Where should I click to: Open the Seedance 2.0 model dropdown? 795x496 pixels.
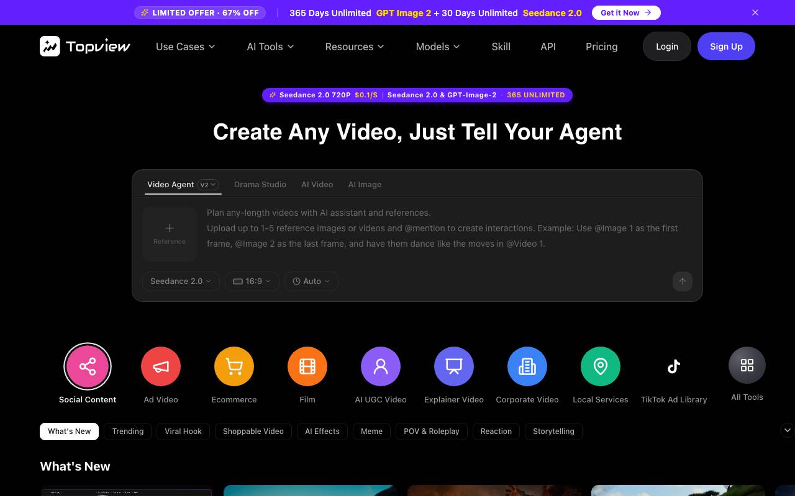[181, 281]
